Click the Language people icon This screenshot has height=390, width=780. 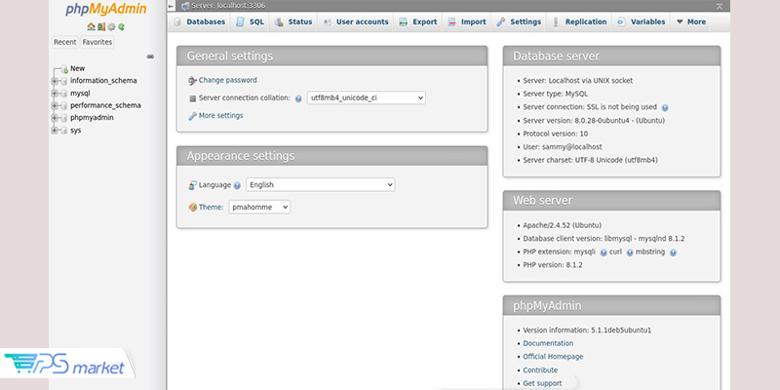(193, 185)
